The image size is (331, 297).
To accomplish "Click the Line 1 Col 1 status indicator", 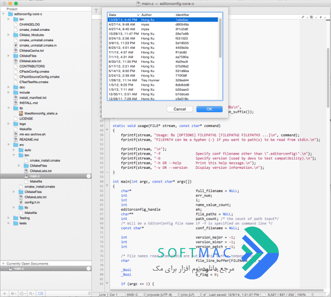I will pos(108,294).
